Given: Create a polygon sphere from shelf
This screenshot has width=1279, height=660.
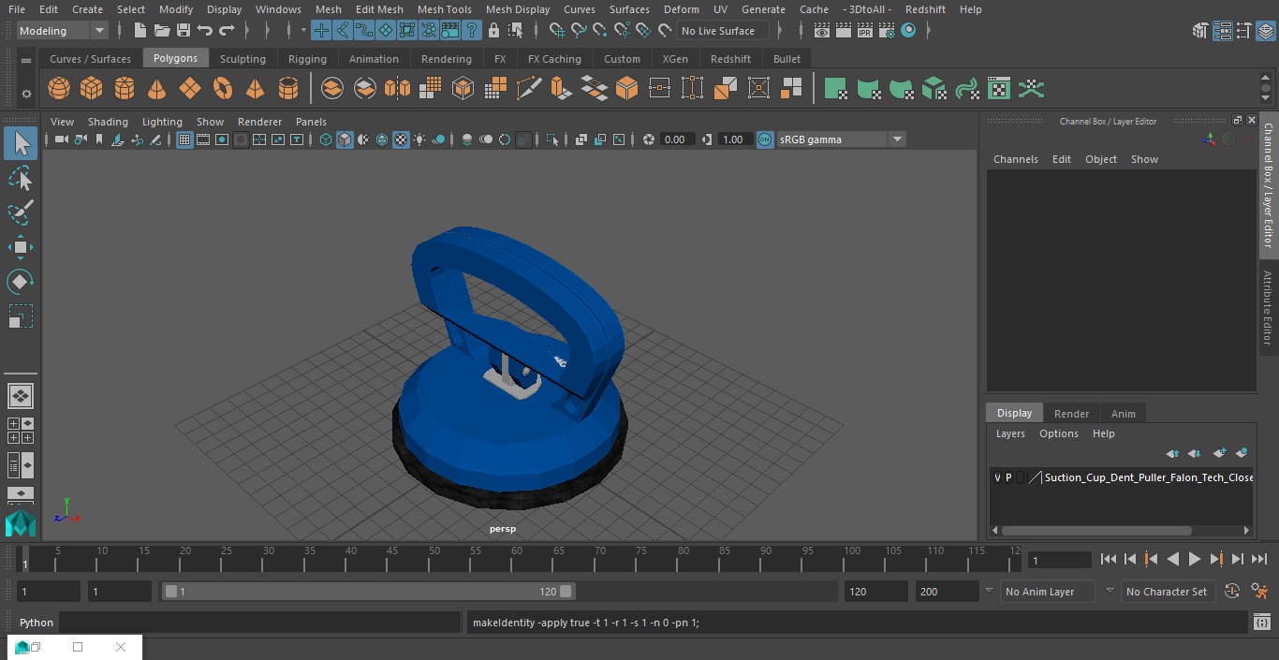Looking at the screenshot, I should 59,89.
